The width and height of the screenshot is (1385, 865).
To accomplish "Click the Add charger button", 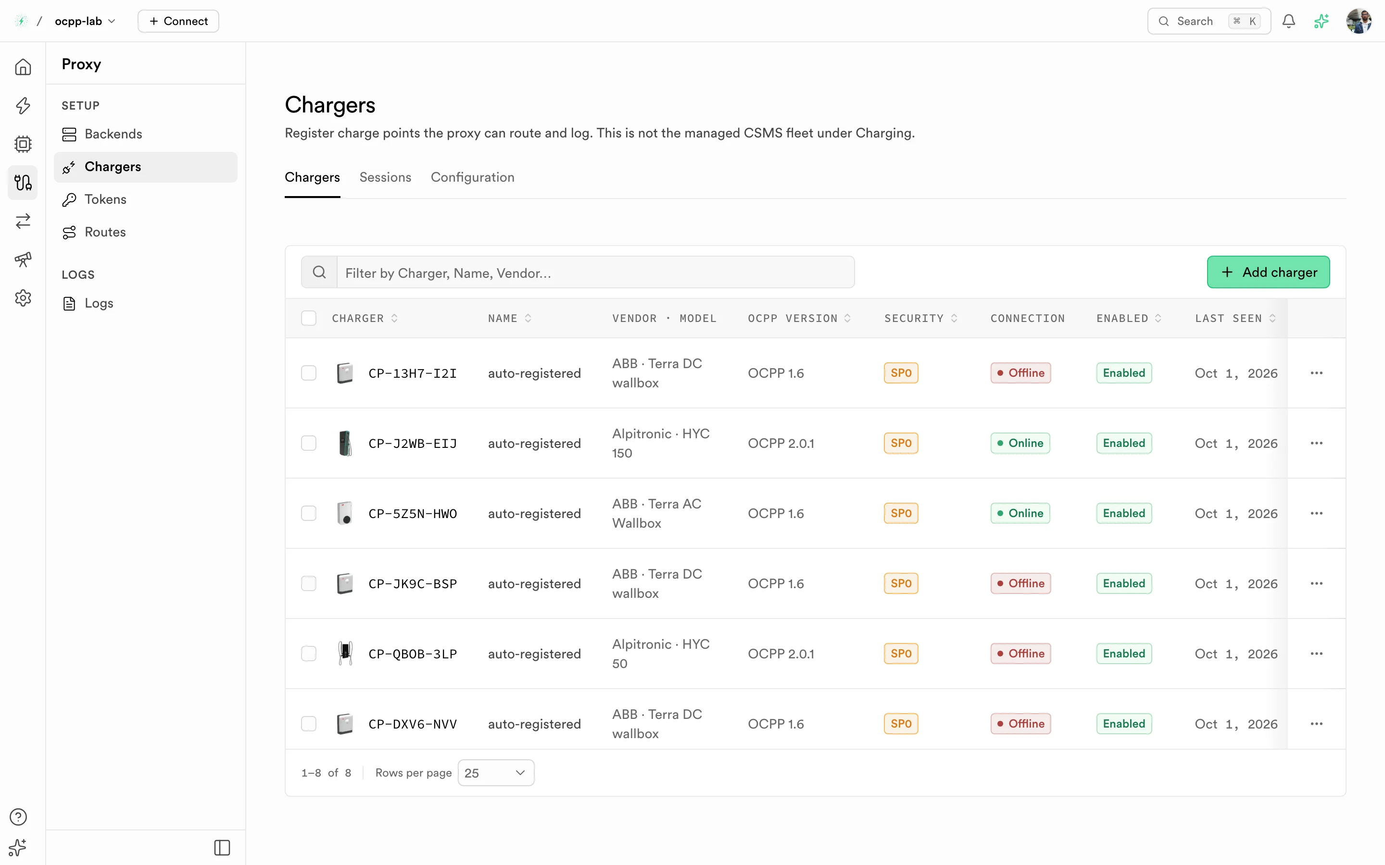I will tap(1268, 272).
